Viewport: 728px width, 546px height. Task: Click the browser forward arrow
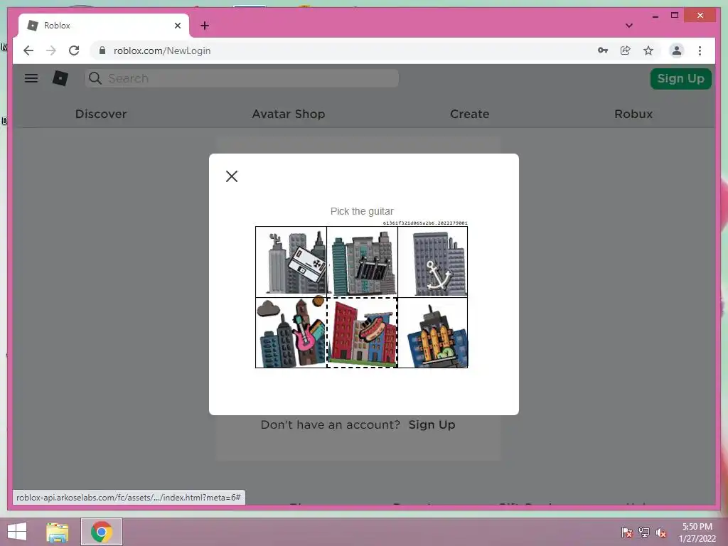click(x=51, y=50)
